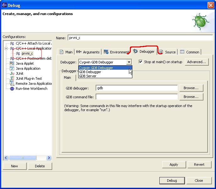Click the Java Application configuration icon
Image resolution: width=216 pixels, height=189 pixels.
coord(12,68)
